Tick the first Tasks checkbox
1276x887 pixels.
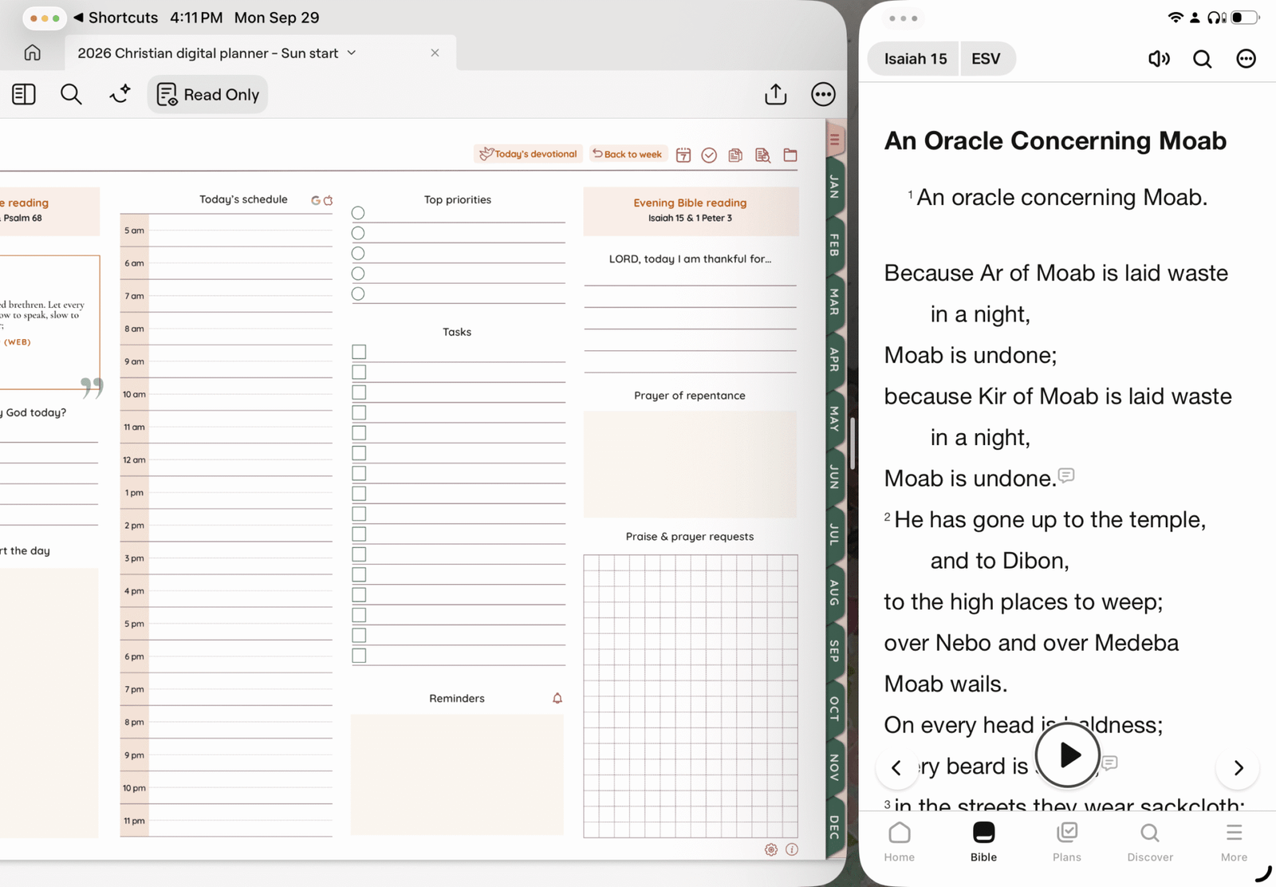pos(359,352)
